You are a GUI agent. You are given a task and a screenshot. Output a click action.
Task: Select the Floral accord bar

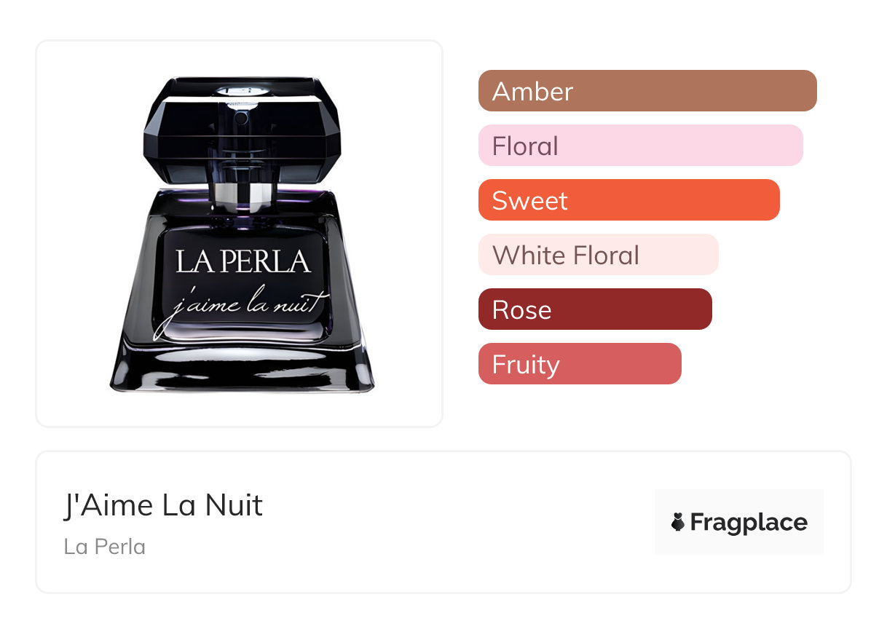point(640,146)
